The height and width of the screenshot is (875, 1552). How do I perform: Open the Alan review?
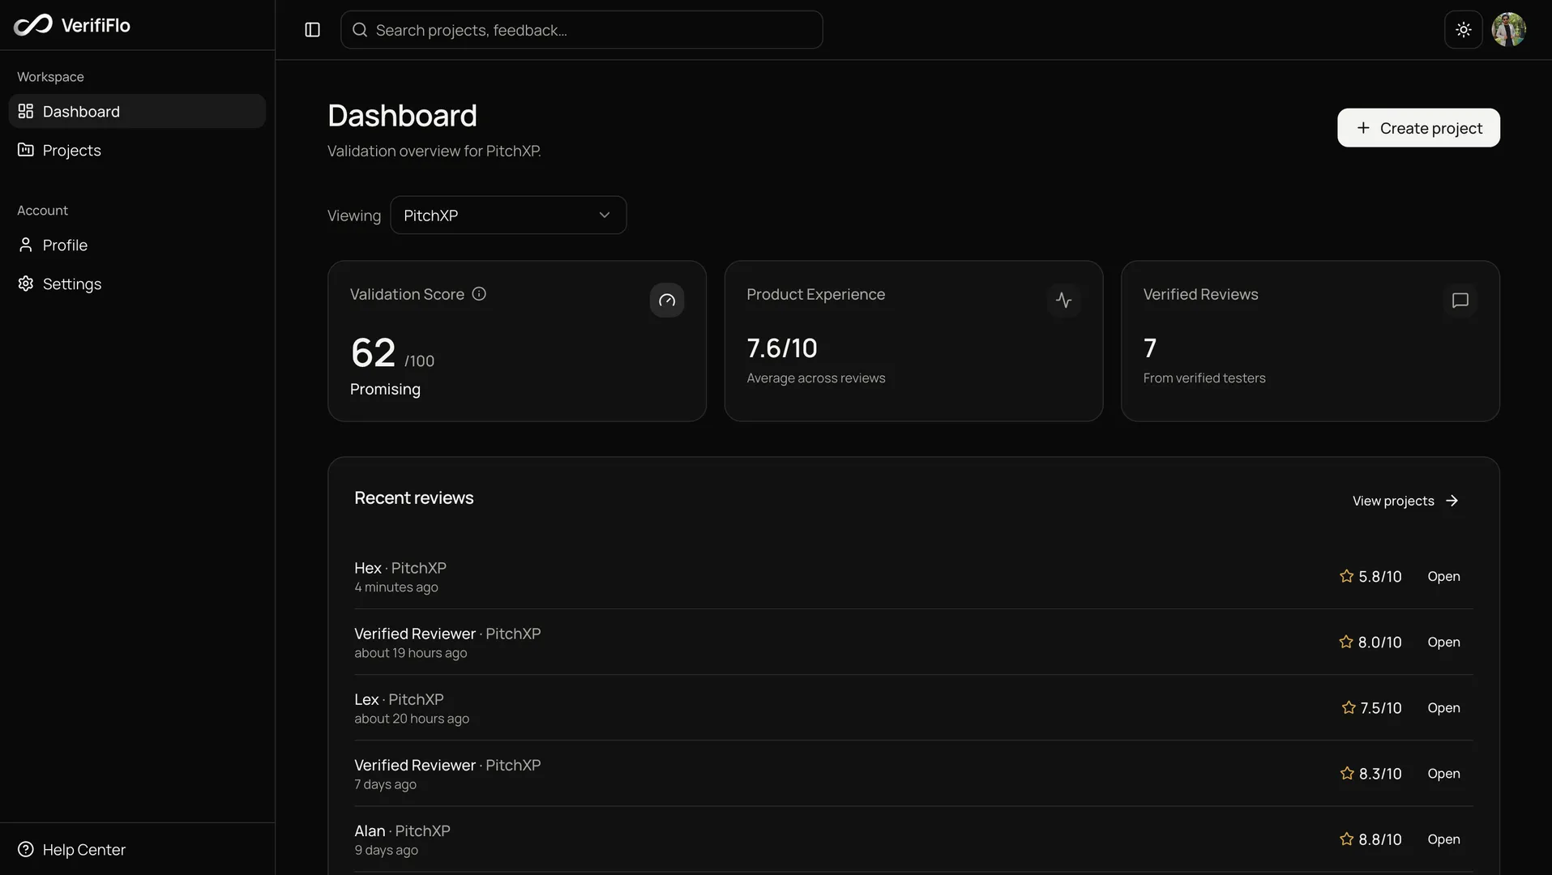point(1443,839)
